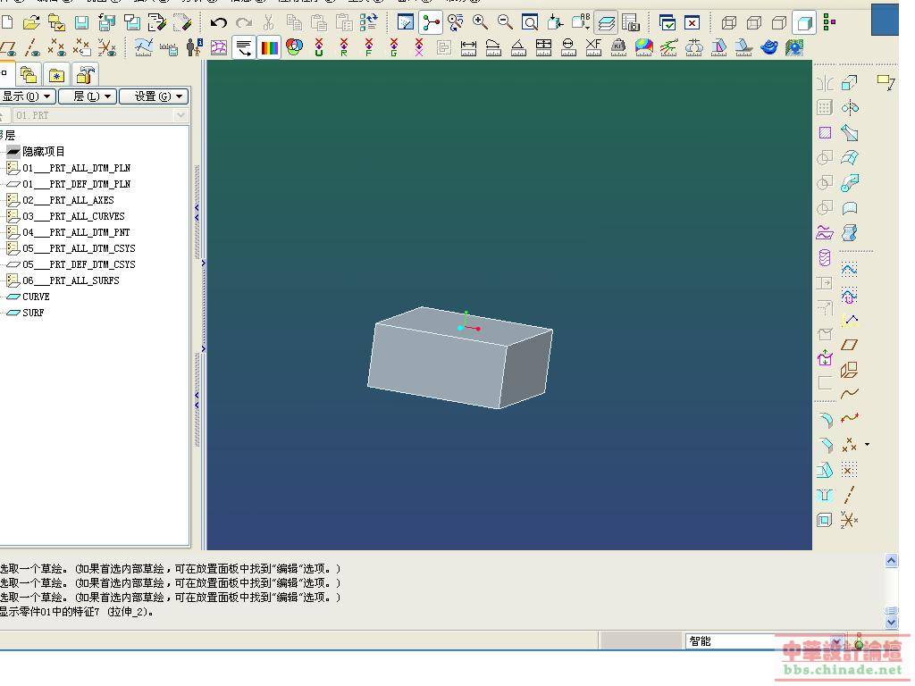
Task: Switch to Hidden Line display mode
Action: (x=754, y=22)
